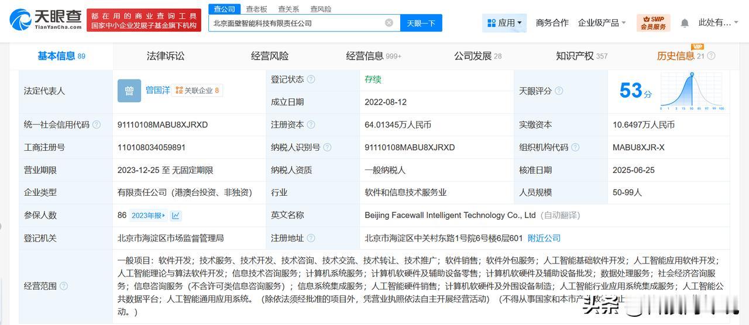Click the insured count 86
The image size is (749, 325).
pos(122,215)
